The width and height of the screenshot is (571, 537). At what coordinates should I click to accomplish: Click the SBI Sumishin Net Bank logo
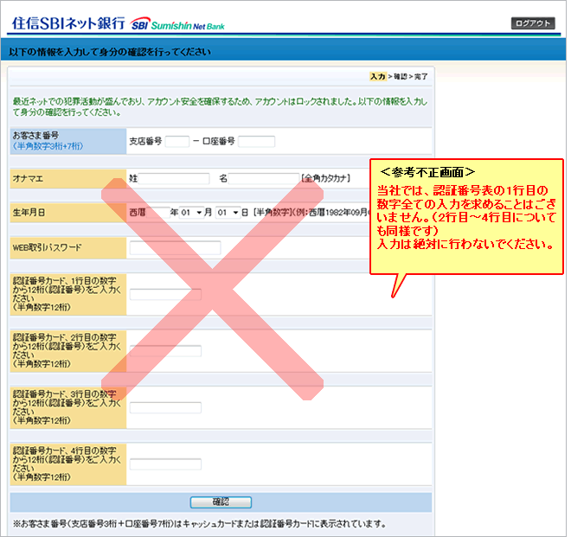pos(177,23)
